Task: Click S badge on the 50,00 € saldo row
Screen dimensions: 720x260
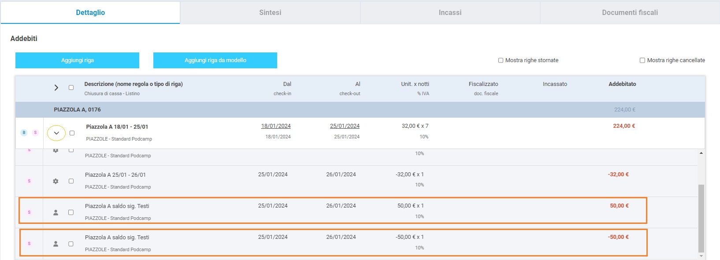Action: click(x=30, y=212)
